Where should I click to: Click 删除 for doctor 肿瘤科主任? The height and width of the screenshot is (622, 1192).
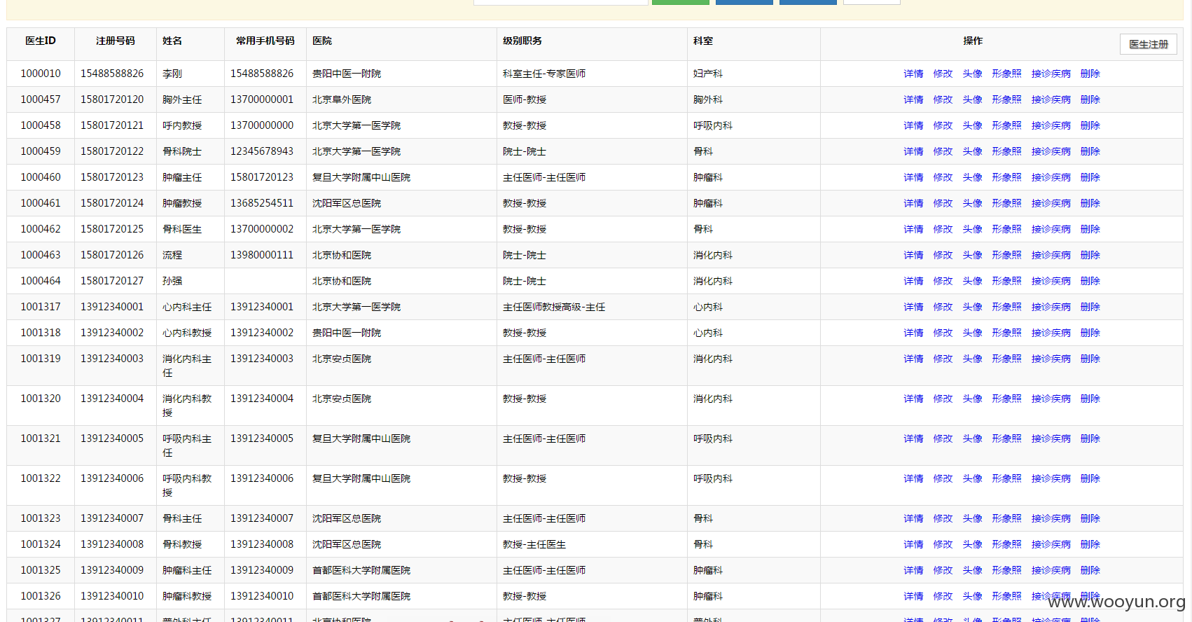[1090, 570]
